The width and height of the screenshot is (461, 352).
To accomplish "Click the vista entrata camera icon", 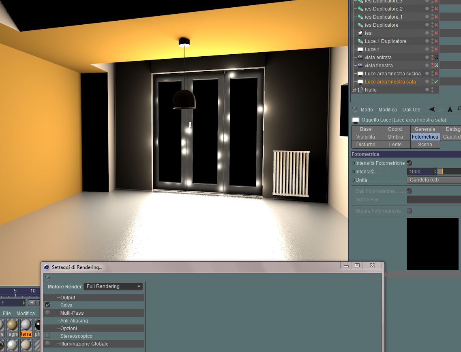I will point(360,57).
